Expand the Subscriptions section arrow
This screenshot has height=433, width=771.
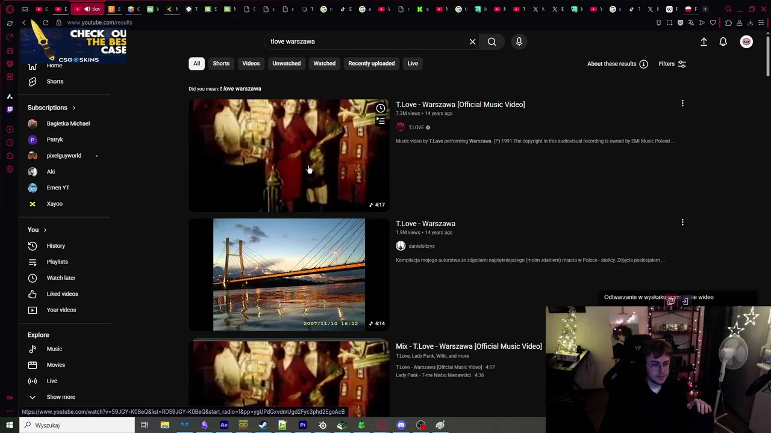pos(74,108)
